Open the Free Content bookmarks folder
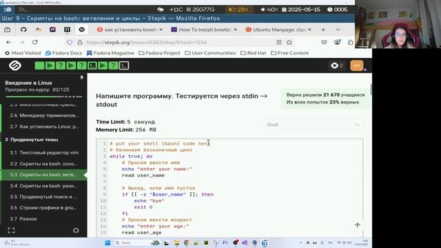The width and height of the screenshot is (441, 248). (x=289, y=53)
